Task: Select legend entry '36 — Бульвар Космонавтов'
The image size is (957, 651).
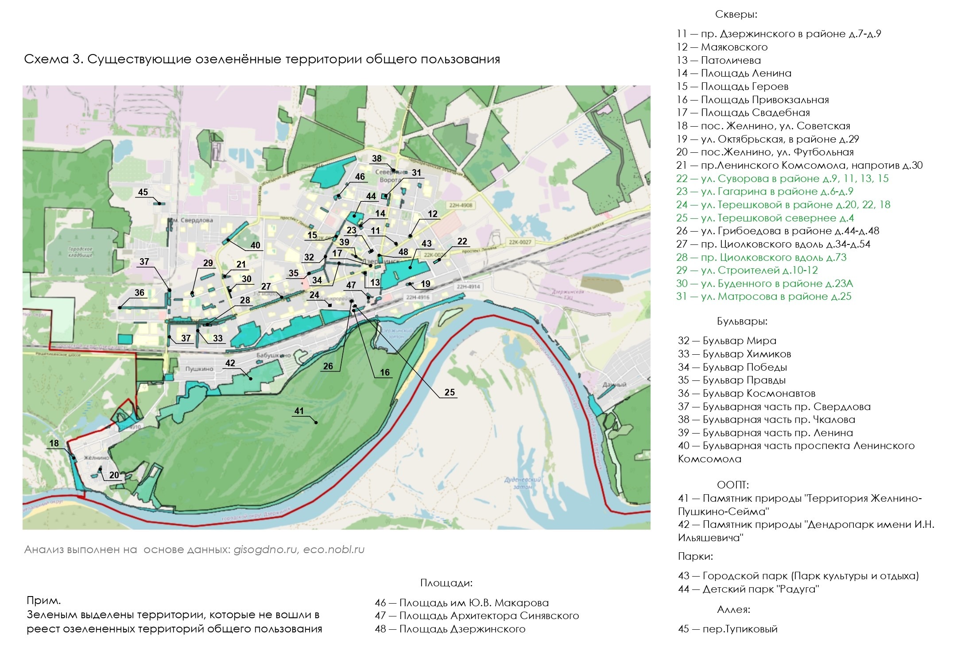Action: 747,394
